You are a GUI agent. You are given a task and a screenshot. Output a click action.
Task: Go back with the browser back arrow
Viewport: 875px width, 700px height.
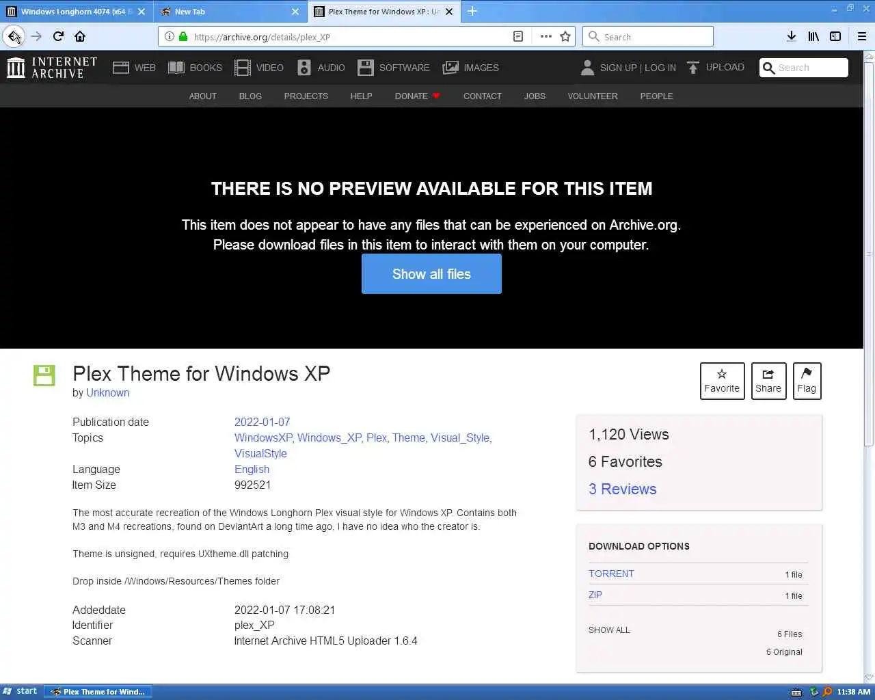(14, 36)
